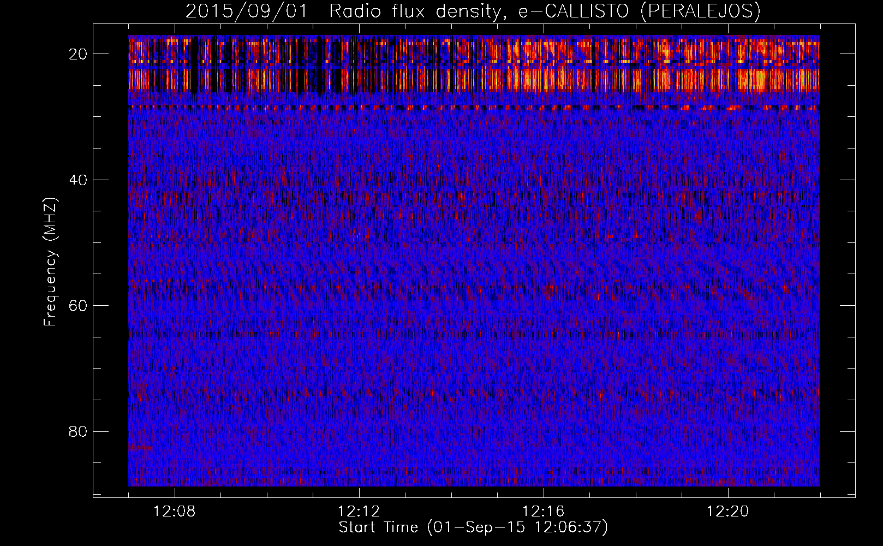Select the 12:12 time axis label
The height and width of the screenshot is (546, 883).
359,512
